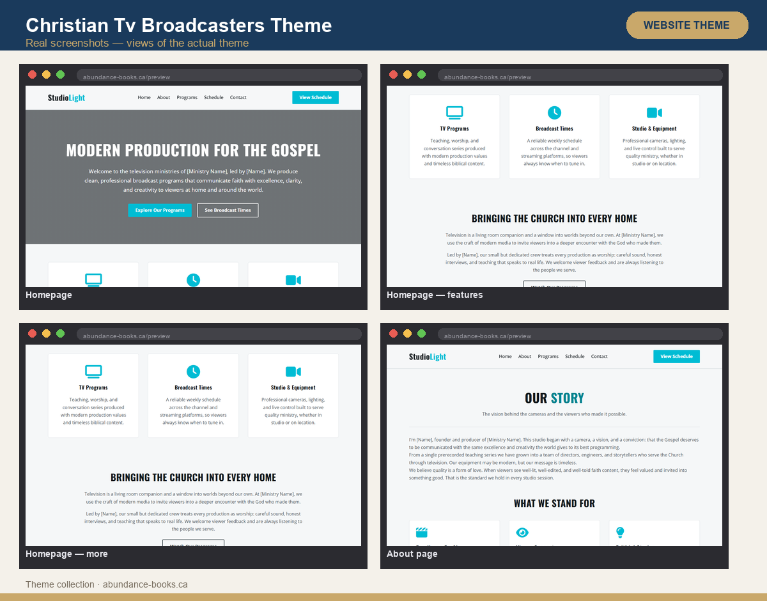The image size is (767, 601).
Task: Click 'About page' caption label
Action: pos(412,554)
